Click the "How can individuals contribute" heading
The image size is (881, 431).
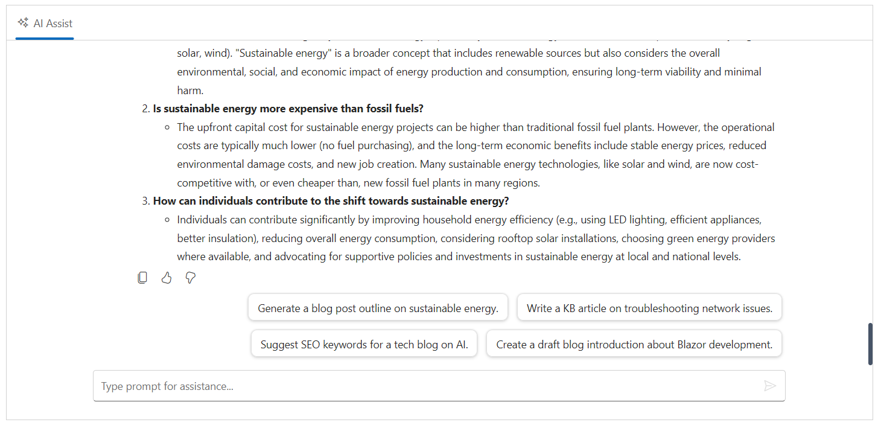pos(331,201)
